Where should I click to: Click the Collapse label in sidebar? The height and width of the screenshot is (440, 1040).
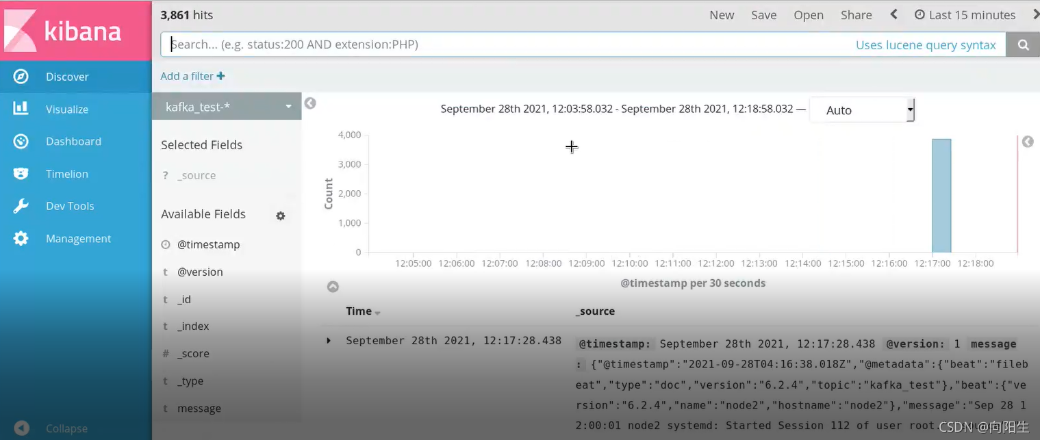point(66,428)
